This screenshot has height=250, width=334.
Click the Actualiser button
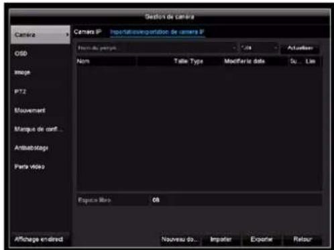tap(300, 48)
